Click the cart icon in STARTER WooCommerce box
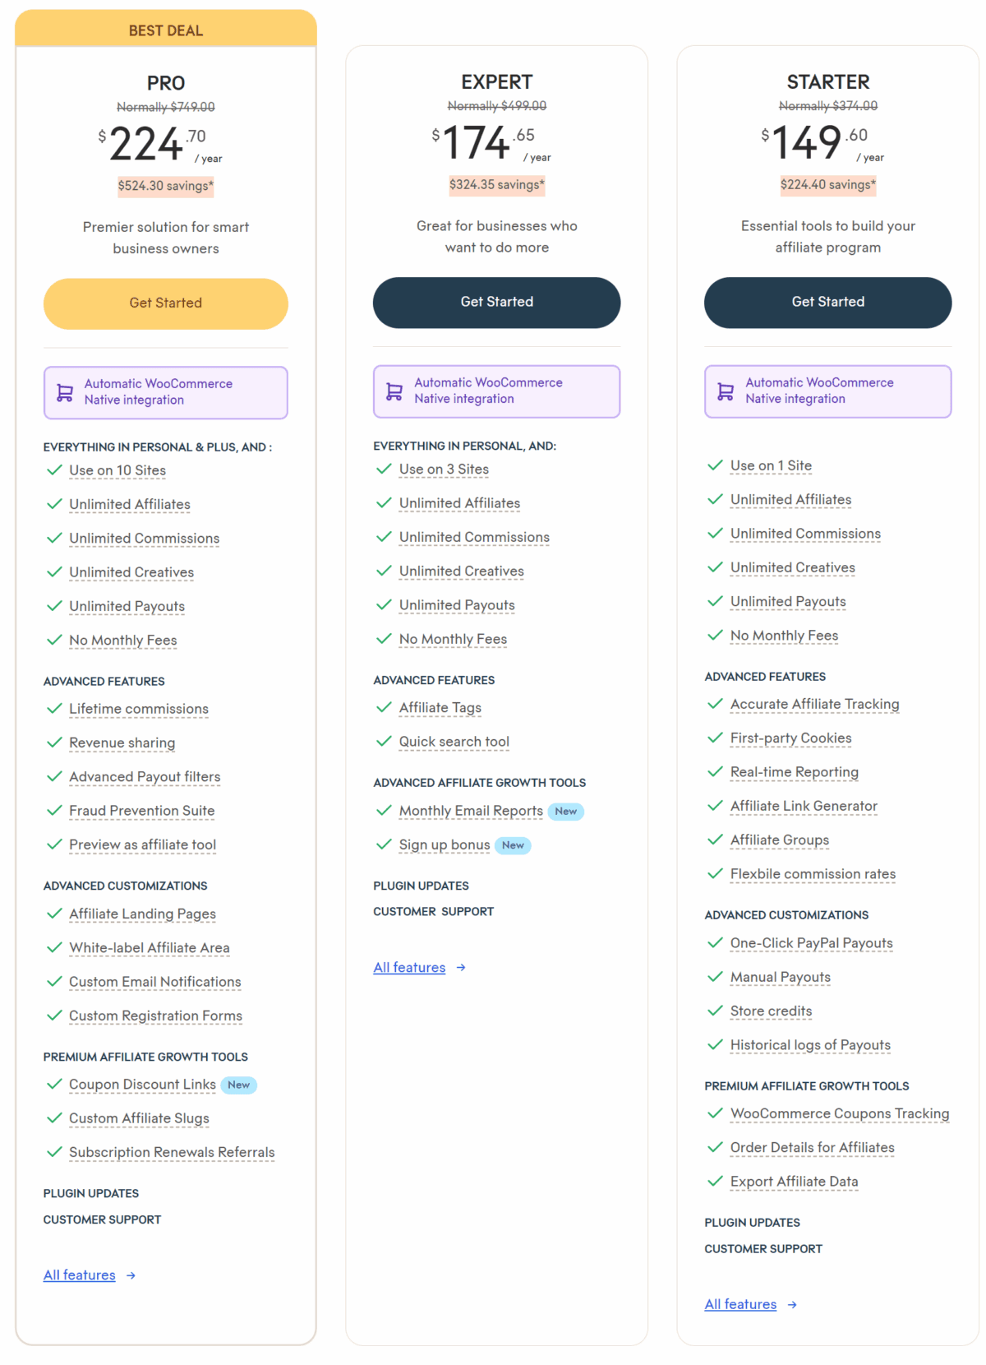The width and height of the screenshot is (986, 1365). click(726, 392)
